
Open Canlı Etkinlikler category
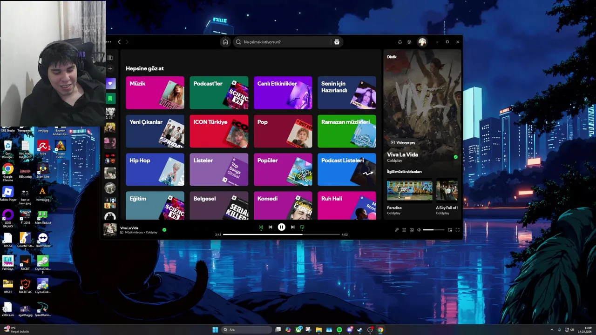coord(283,93)
